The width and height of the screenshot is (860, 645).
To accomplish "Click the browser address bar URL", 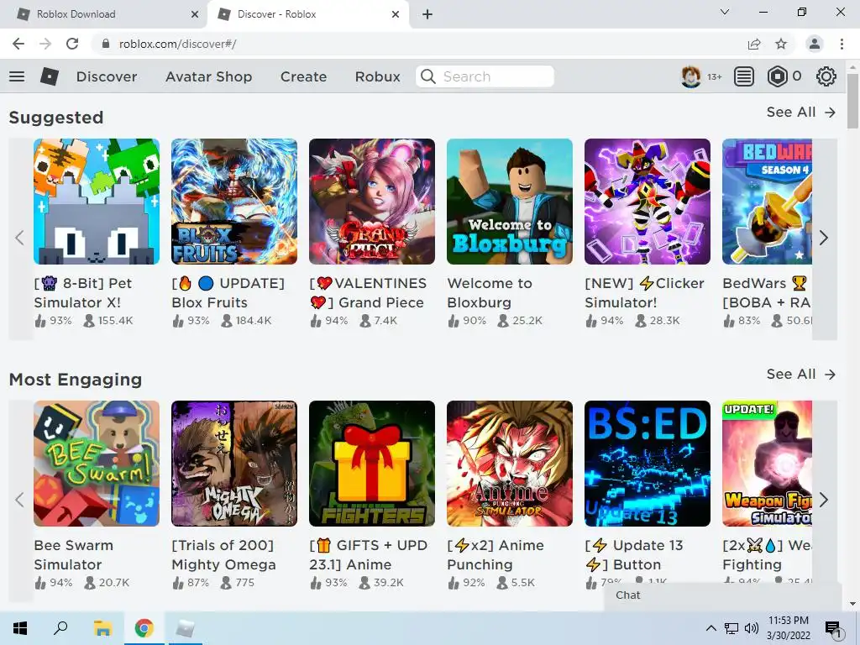I will click(x=177, y=44).
